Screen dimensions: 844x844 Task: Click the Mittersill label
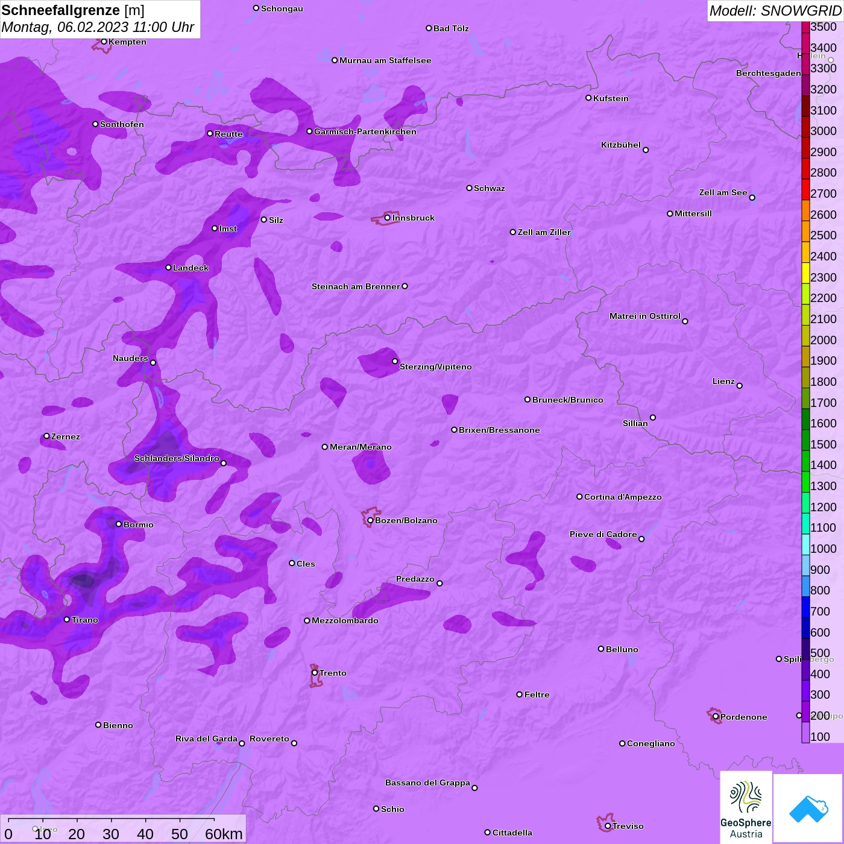[x=693, y=213]
